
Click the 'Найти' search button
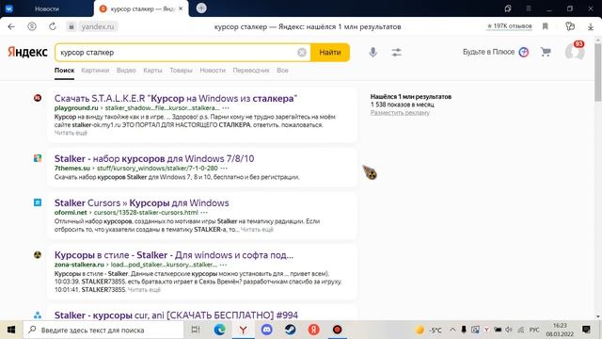(x=330, y=53)
